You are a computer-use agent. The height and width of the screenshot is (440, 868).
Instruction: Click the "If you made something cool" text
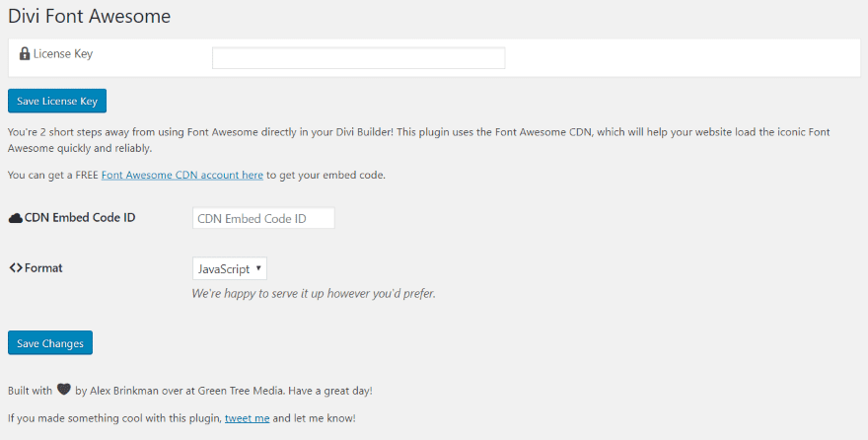coord(114,418)
